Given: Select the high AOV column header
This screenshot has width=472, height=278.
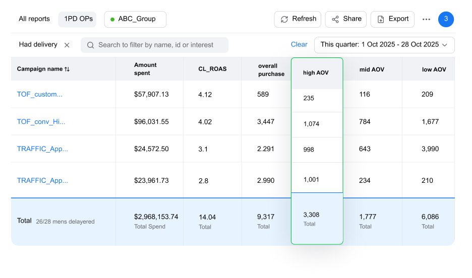Looking at the screenshot, I should click(x=316, y=73).
